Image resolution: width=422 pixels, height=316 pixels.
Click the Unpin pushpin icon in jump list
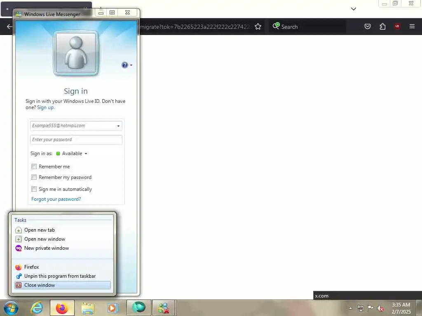coord(19,276)
